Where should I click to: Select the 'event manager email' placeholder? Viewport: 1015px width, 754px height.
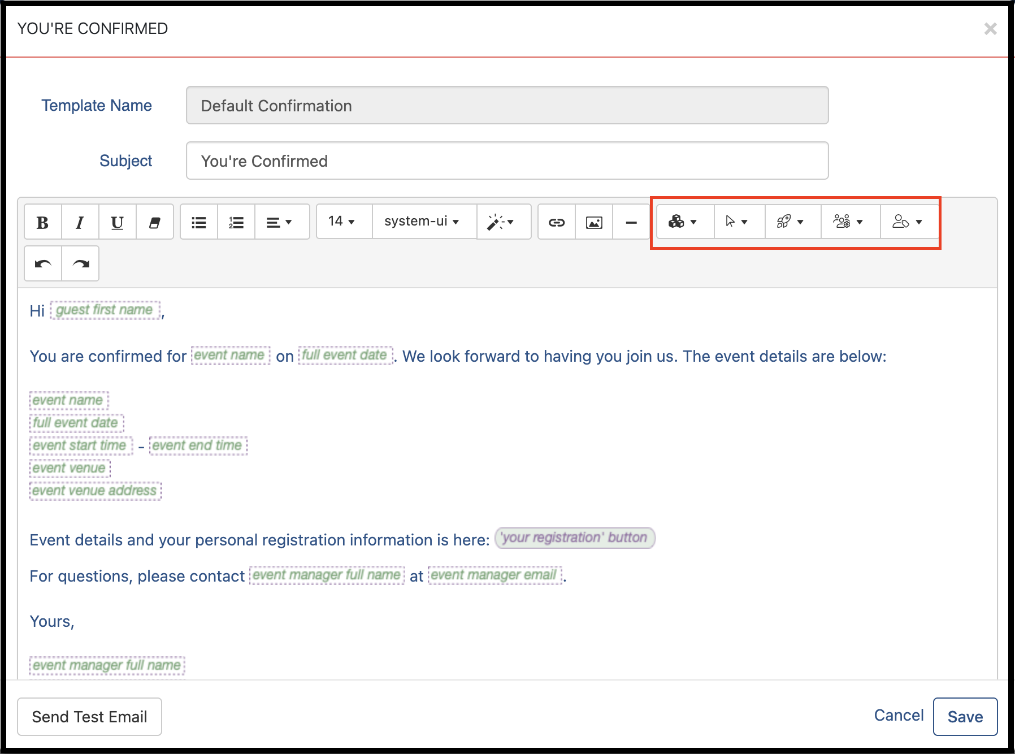point(495,575)
